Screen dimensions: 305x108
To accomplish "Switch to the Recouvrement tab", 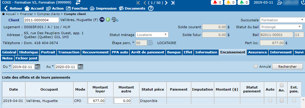I will click(95, 52).
